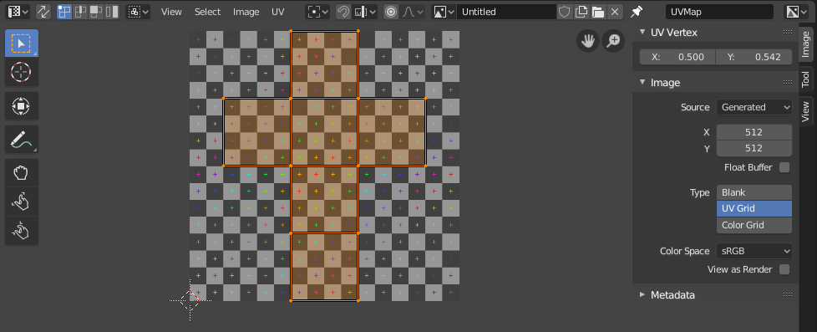Click Metadata panel drag handle dots
The image size is (817, 332).
pos(787,295)
